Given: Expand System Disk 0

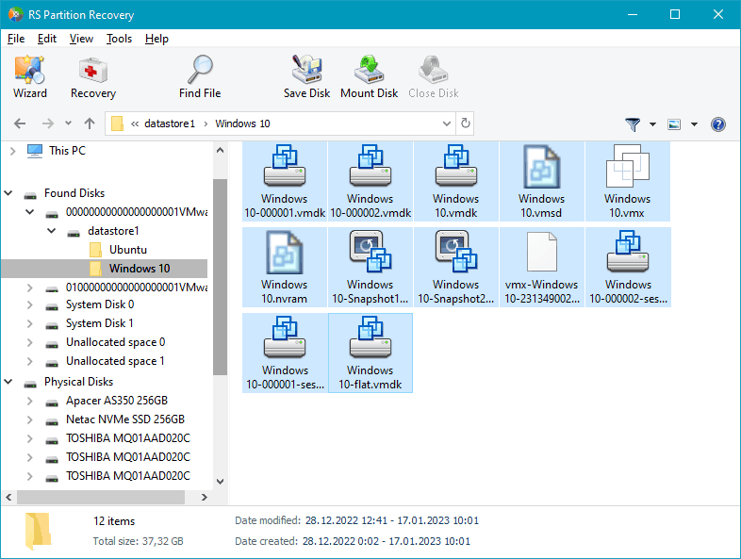Looking at the screenshot, I should (30, 304).
